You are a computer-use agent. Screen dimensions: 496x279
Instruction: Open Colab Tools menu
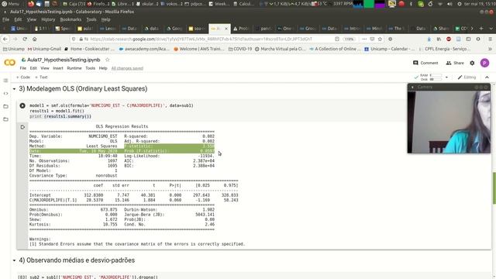[90, 68]
